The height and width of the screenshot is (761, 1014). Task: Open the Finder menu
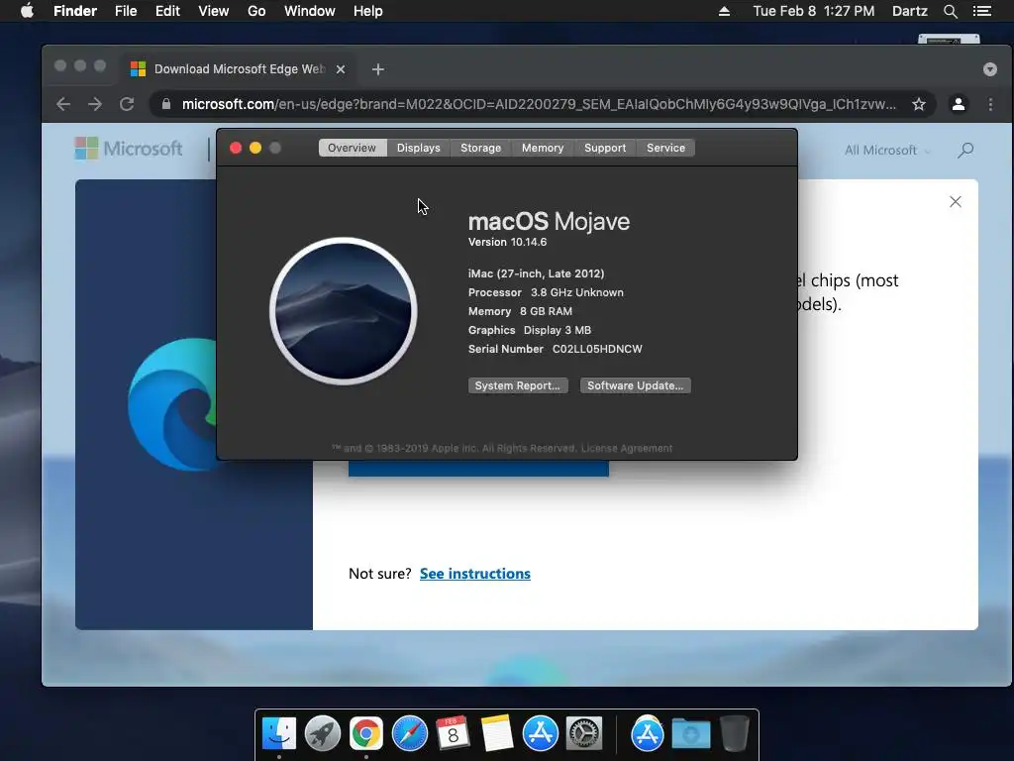click(x=75, y=11)
